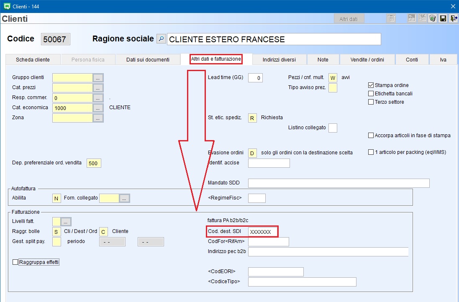Click the CodiceTipo input field

click(x=302, y=282)
